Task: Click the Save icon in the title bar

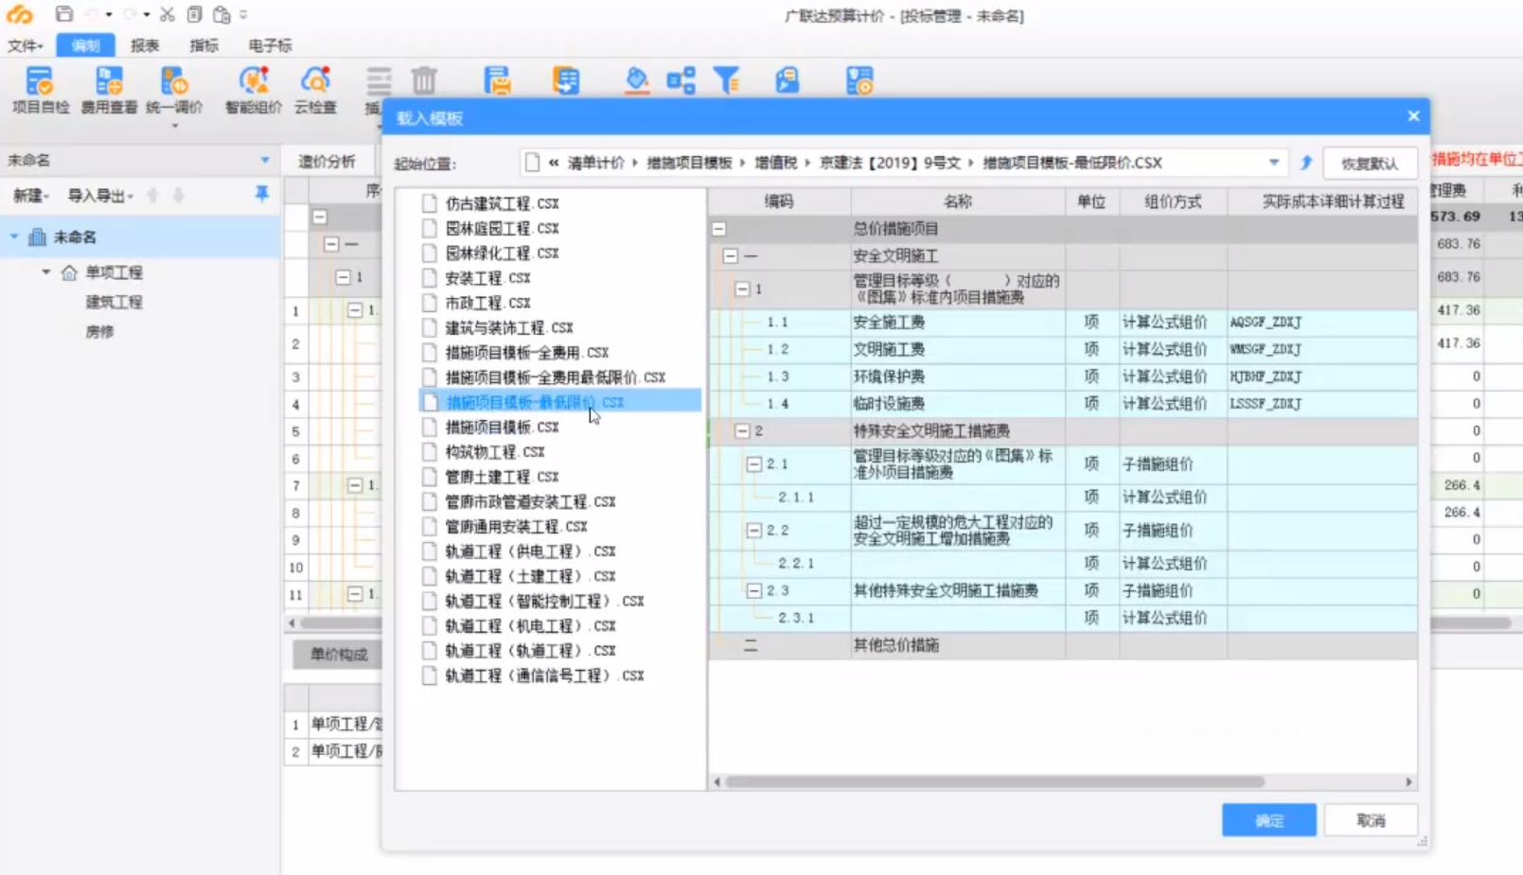Action: pyautogui.click(x=63, y=14)
